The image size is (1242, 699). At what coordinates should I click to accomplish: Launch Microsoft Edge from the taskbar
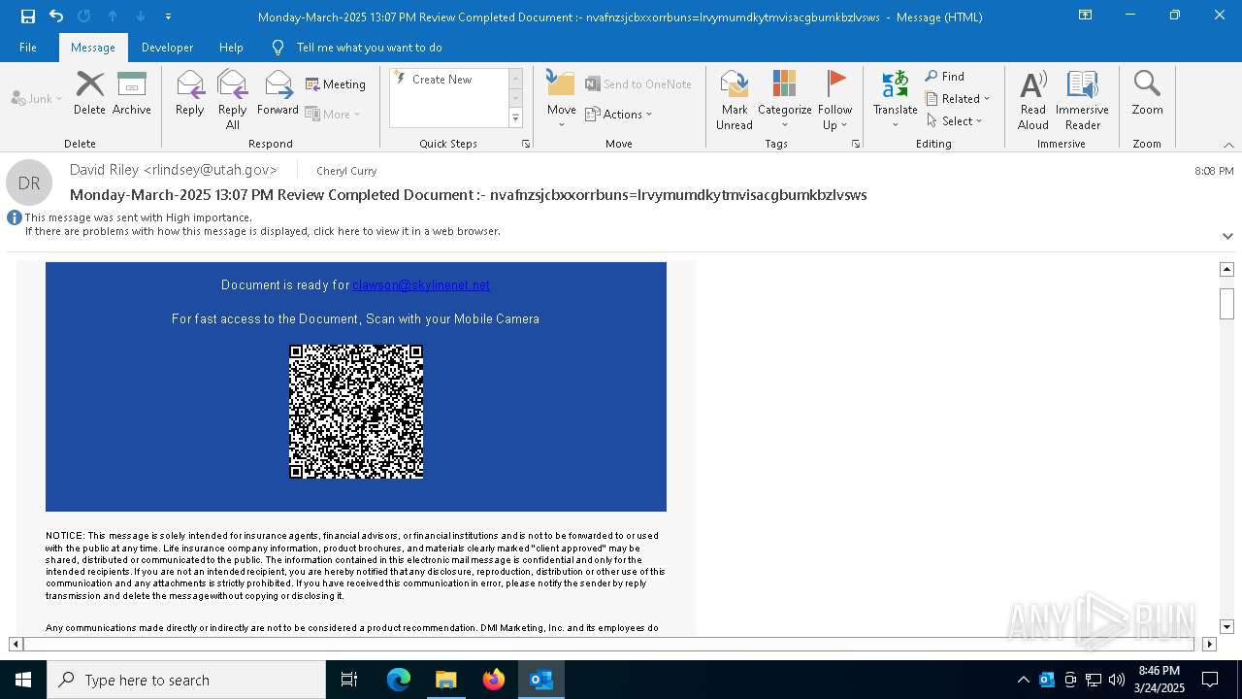pyautogui.click(x=399, y=680)
